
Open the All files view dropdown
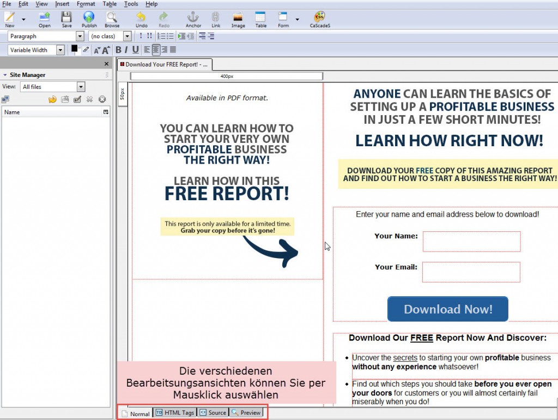tap(81, 87)
